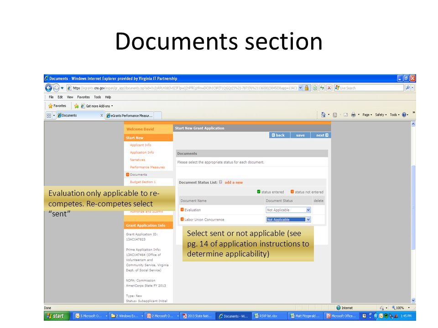Click the browser Forward arrow button
438x328 pixels.
tap(56, 88)
